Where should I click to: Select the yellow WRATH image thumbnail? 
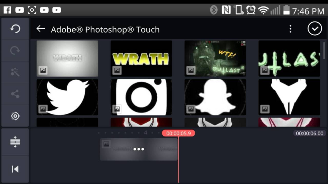click(x=141, y=59)
